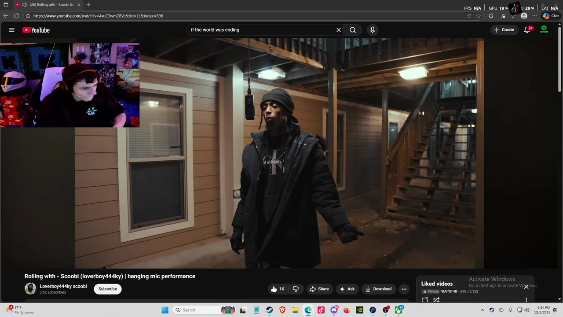The image size is (563, 317).
Task: Open TikTok app in the taskbar
Action: [x=321, y=310]
